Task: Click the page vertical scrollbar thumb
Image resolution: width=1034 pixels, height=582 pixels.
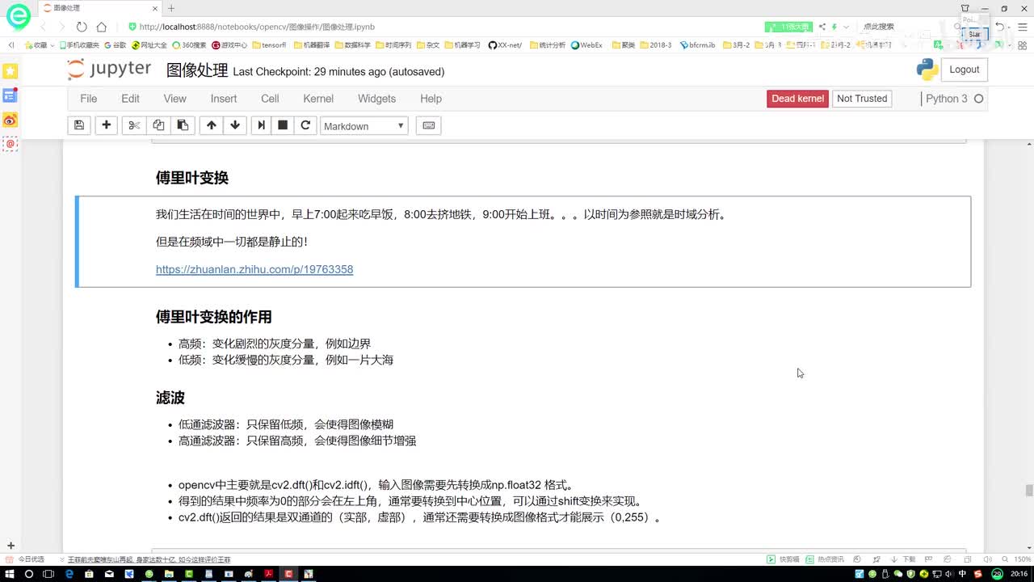Action: [x=1029, y=491]
